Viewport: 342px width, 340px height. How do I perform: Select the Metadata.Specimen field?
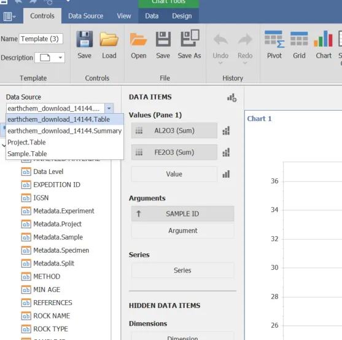[x=61, y=250]
